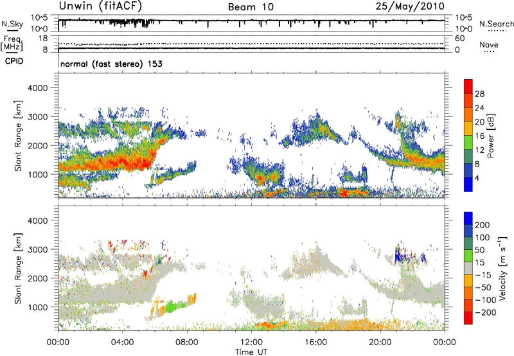Viewport: 514px width, 356px height.
Task: Click the 'CPID' label
Action: (14, 61)
